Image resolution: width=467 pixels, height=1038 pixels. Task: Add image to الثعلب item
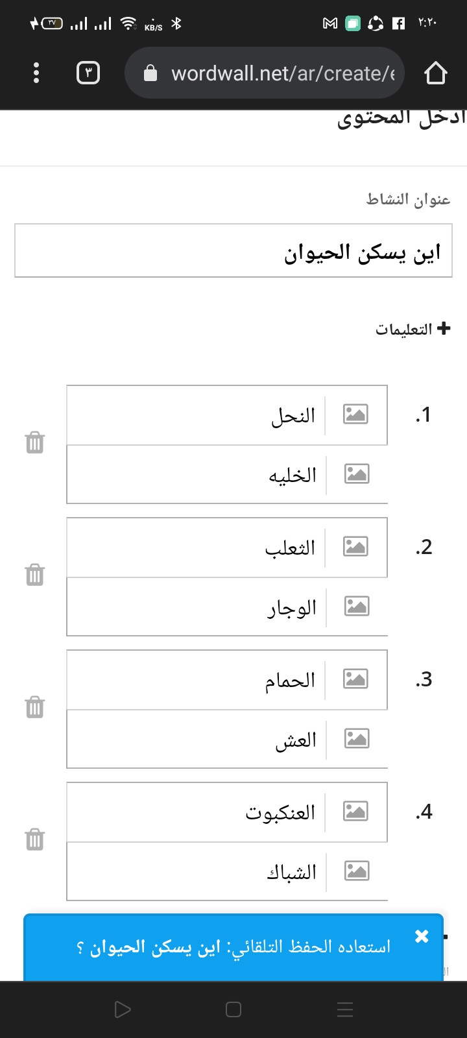pos(355,546)
